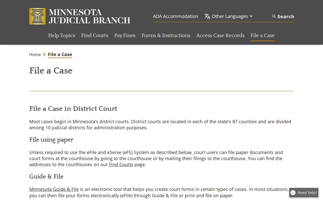Go to Home breadcrumb link
Image resolution: width=323 pixels, height=202 pixels.
pyautogui.click(x=35, y=55)
